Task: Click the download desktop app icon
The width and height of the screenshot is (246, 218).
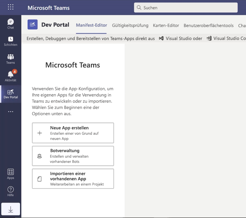Action: [x=10, y=209]
